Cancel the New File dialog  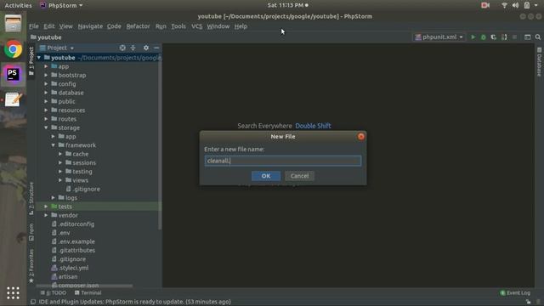[299, 176]
